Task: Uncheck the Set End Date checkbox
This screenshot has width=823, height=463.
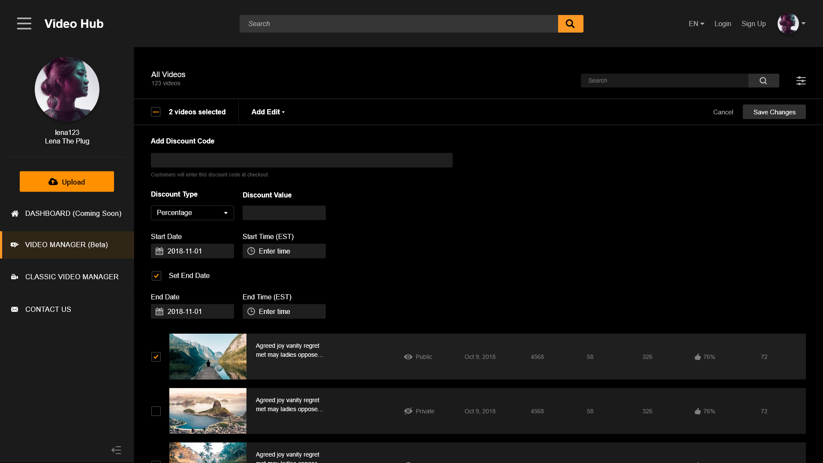Action: pyautogui.click(x=156, y=276)
